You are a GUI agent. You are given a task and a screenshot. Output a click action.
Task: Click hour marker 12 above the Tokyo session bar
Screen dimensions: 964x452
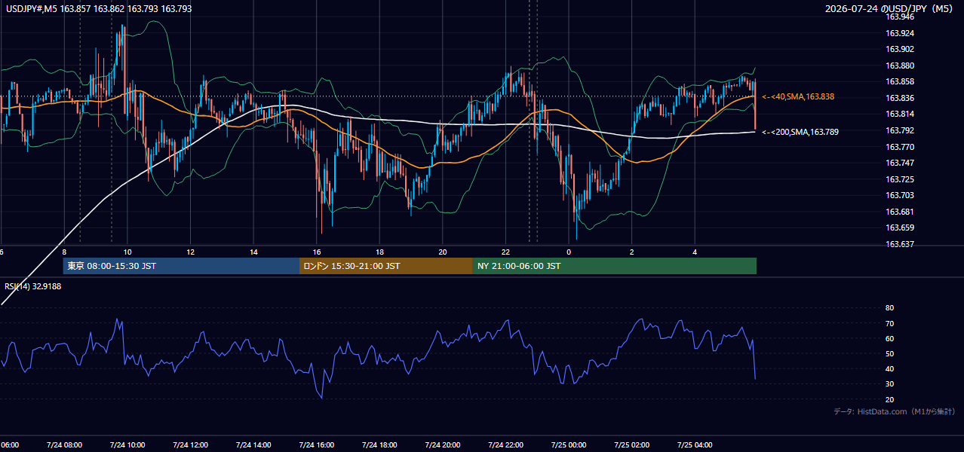(190, 252)
